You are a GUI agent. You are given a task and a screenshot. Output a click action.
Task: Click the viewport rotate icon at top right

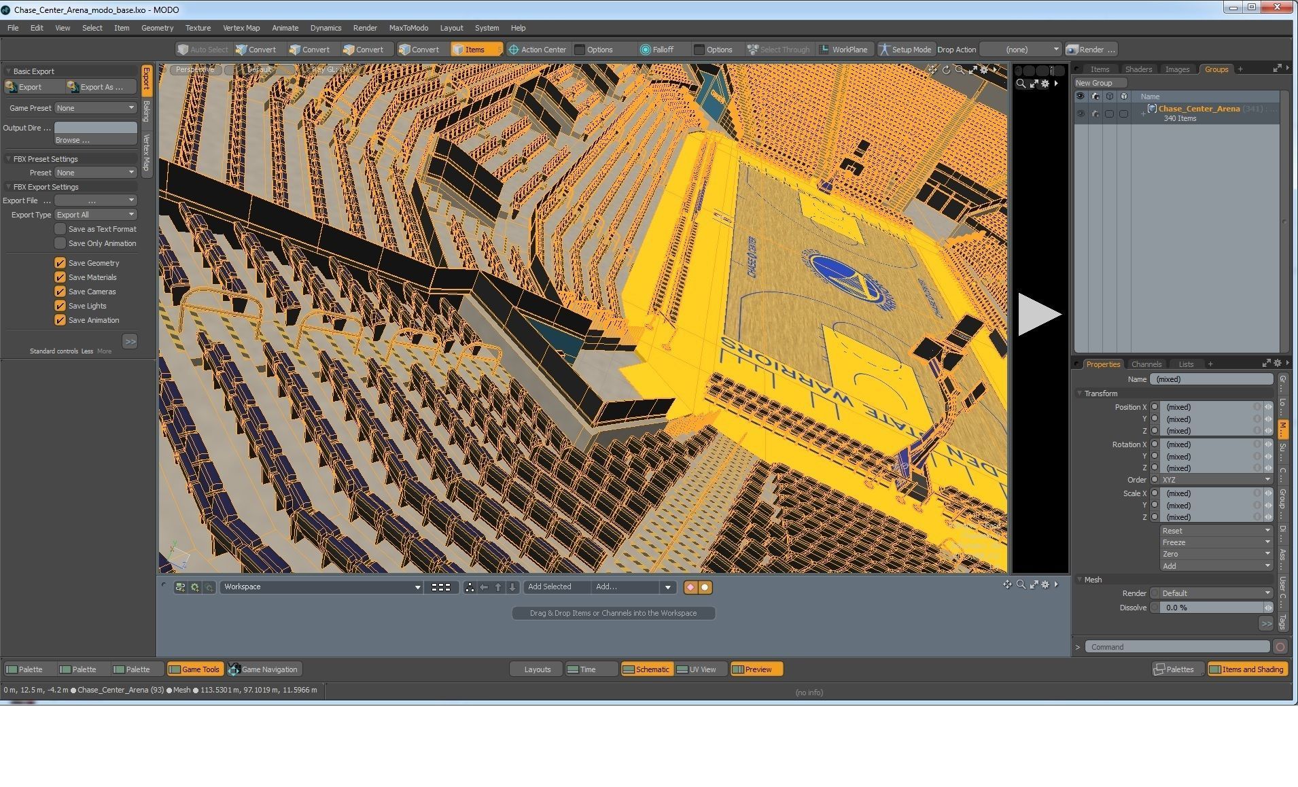[946, 69]
